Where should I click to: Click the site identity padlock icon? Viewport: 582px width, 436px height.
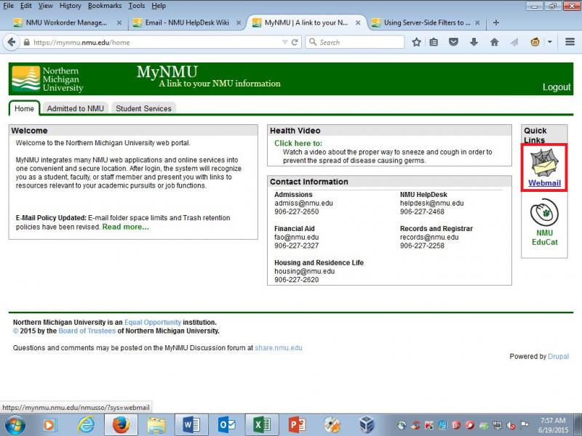[26, 42]
